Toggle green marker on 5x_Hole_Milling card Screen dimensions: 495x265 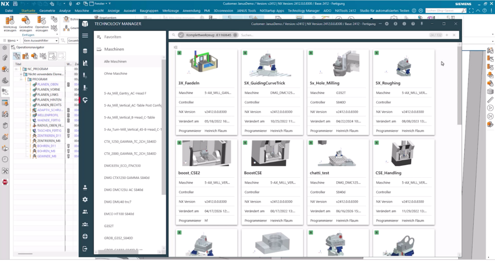[x=310, y=53]
